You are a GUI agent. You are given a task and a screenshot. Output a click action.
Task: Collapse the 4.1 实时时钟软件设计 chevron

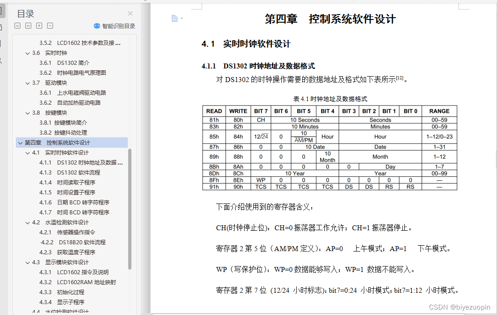pos(28,153)
